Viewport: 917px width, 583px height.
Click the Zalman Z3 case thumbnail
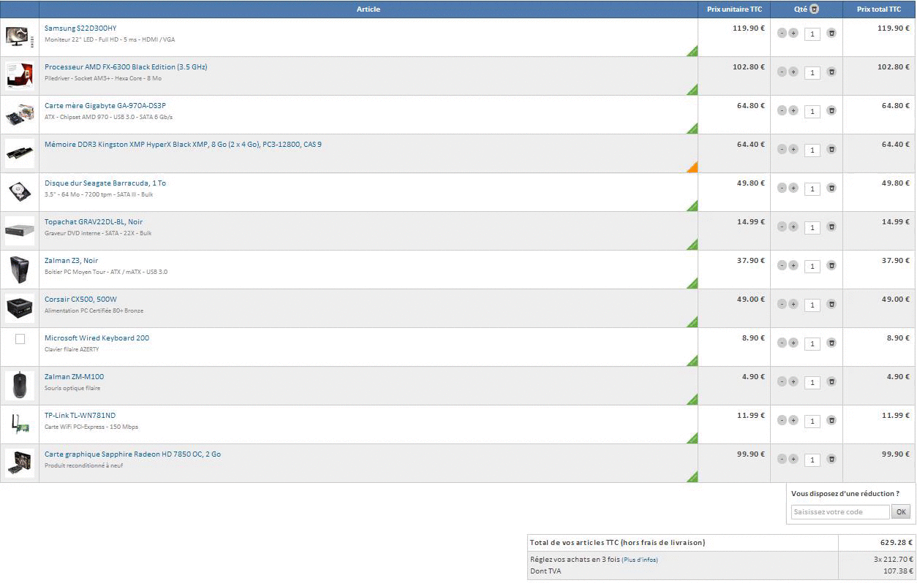coord(20,270)
